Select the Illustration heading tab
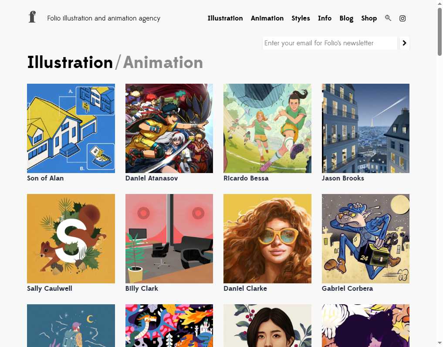 click(70, 63)
